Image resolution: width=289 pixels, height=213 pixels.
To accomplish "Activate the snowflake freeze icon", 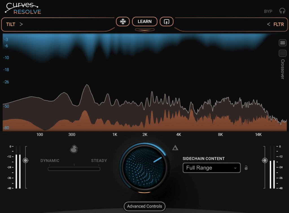I will (123, 21).
